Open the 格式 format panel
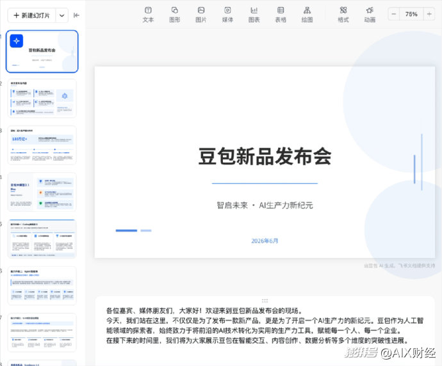Viewport: 442px width, 366px height. pyautogui.click(x=343, y=15)
